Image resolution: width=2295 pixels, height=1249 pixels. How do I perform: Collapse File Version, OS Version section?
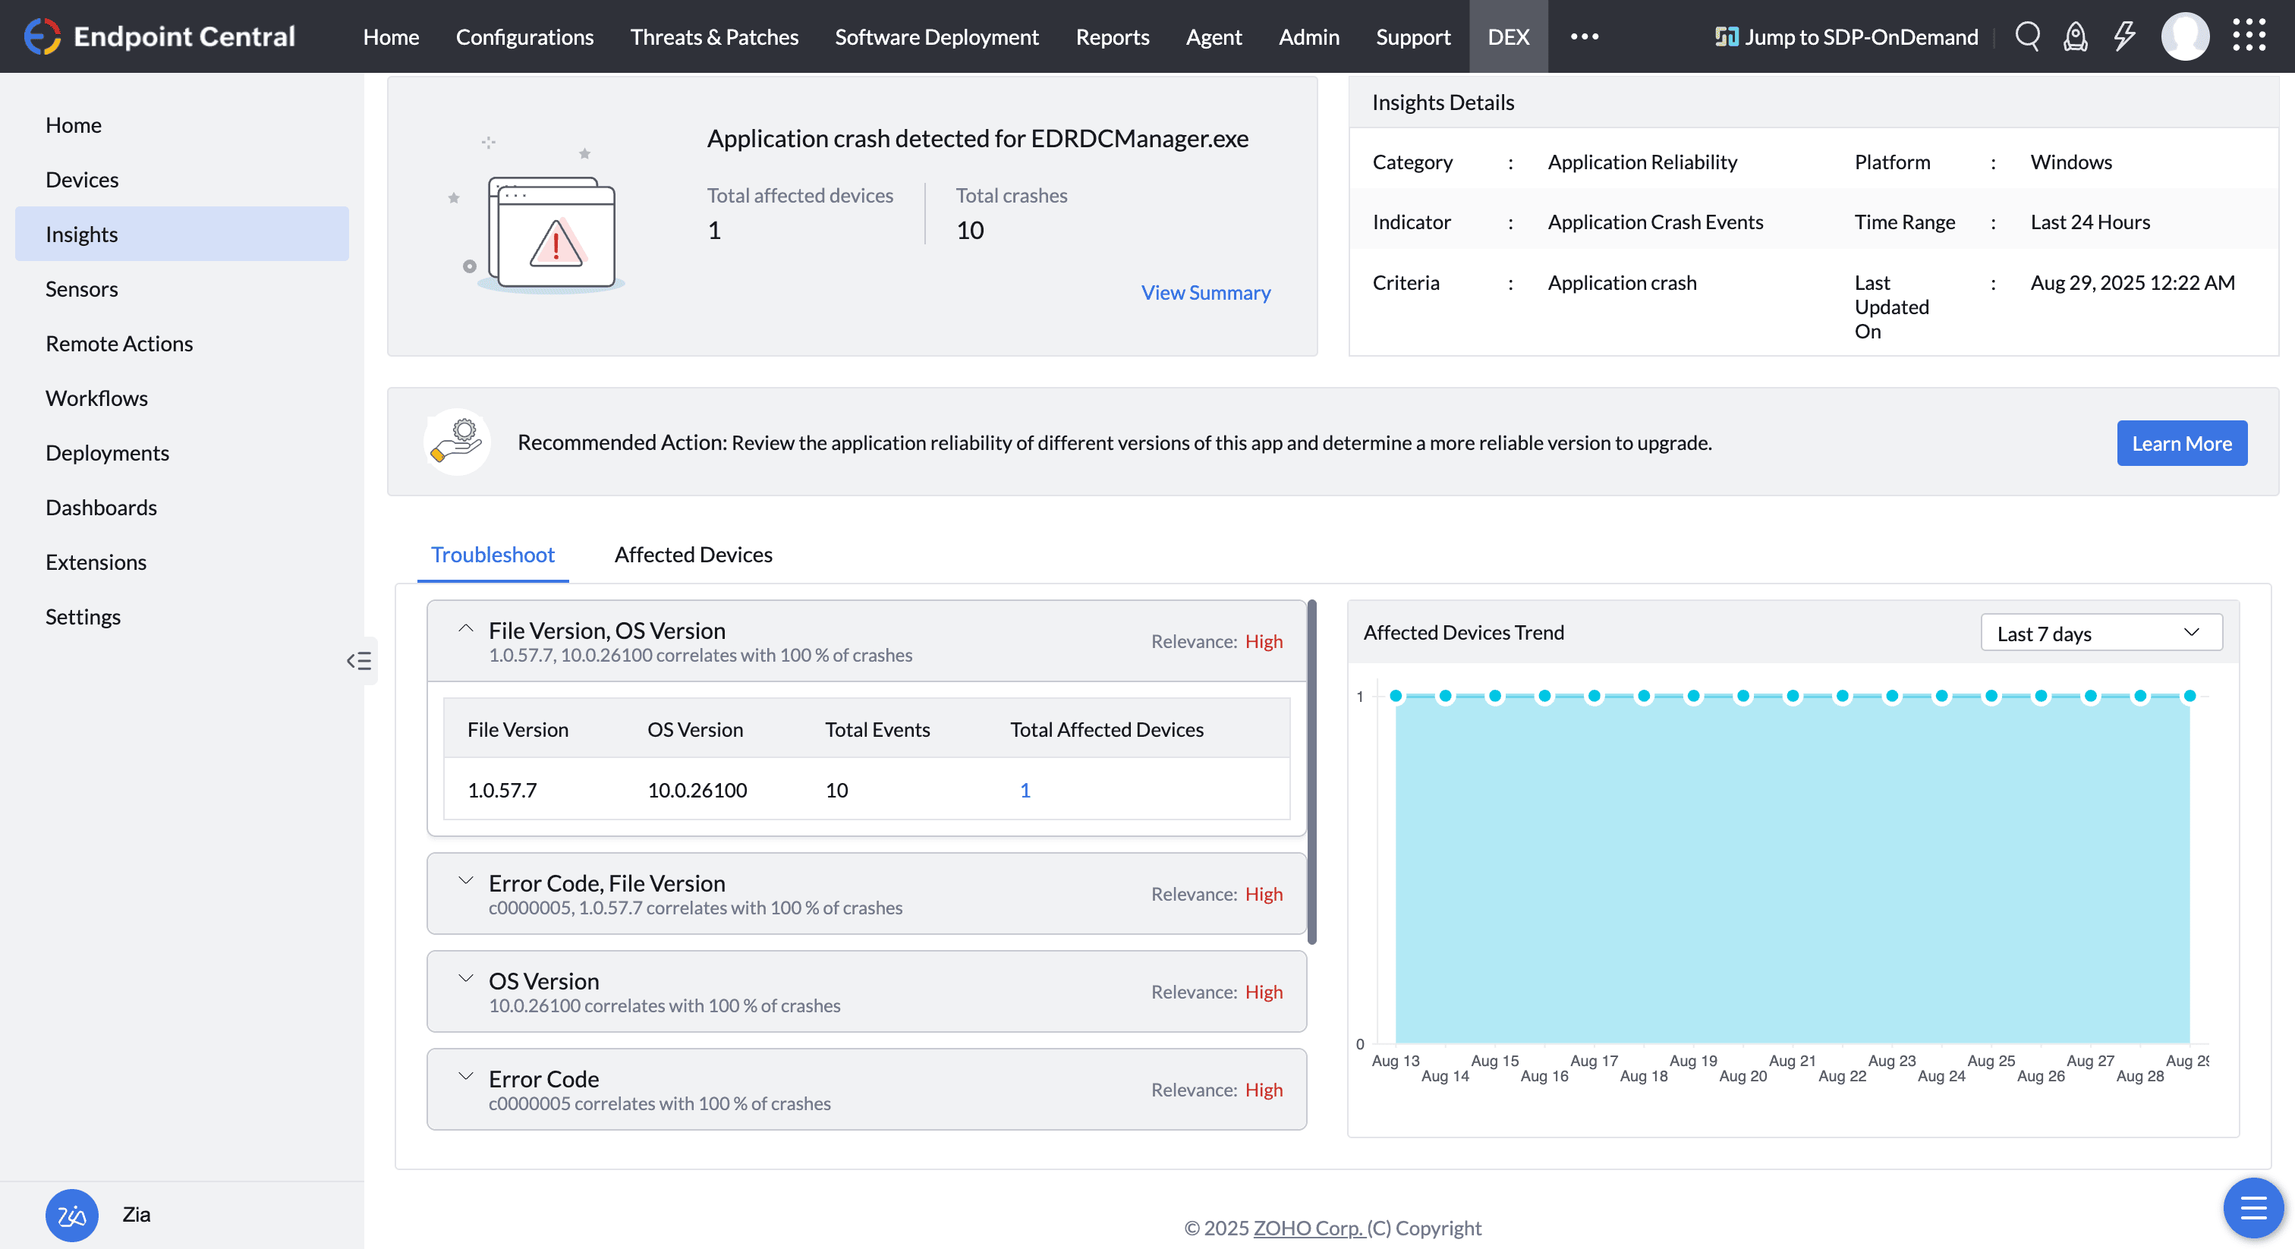click(x=465, y=629)
